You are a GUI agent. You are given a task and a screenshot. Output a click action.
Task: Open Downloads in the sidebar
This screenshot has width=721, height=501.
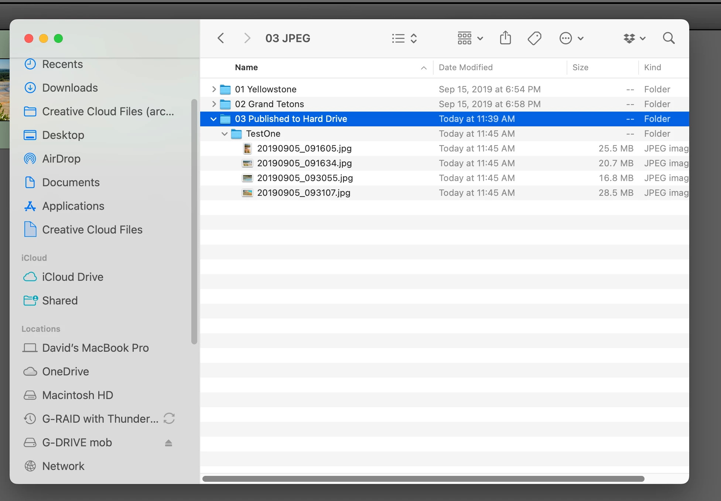point(70,88)
